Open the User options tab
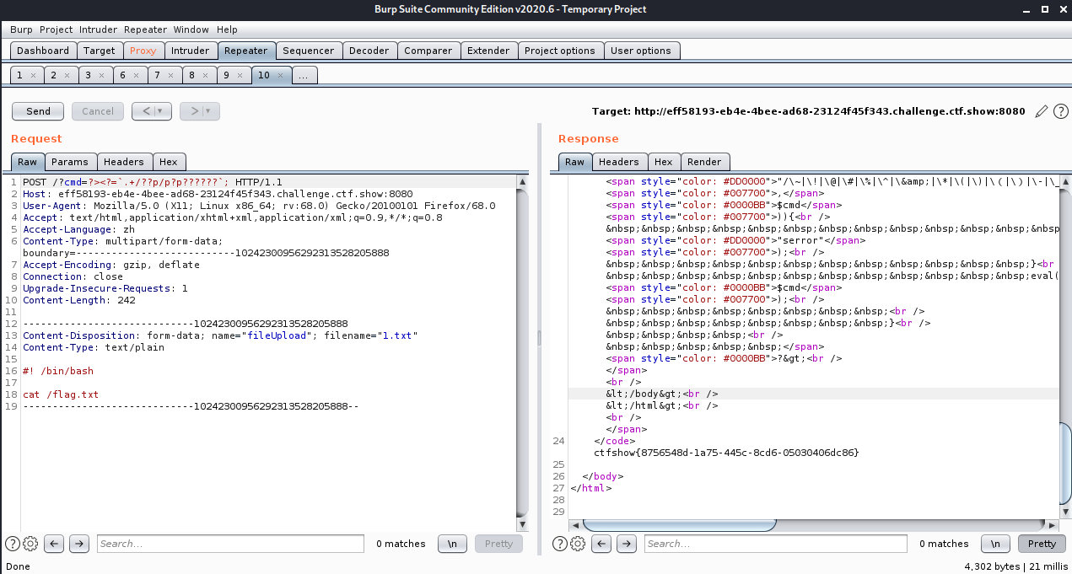The width and height of the screenshot is (1072, 574). pos(641,51)
